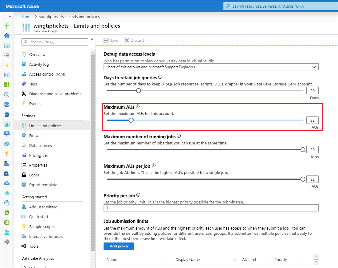Collapse the resource menu with double chevron
The height and width of the screenshot is (268, 338).
pos(92,39)
